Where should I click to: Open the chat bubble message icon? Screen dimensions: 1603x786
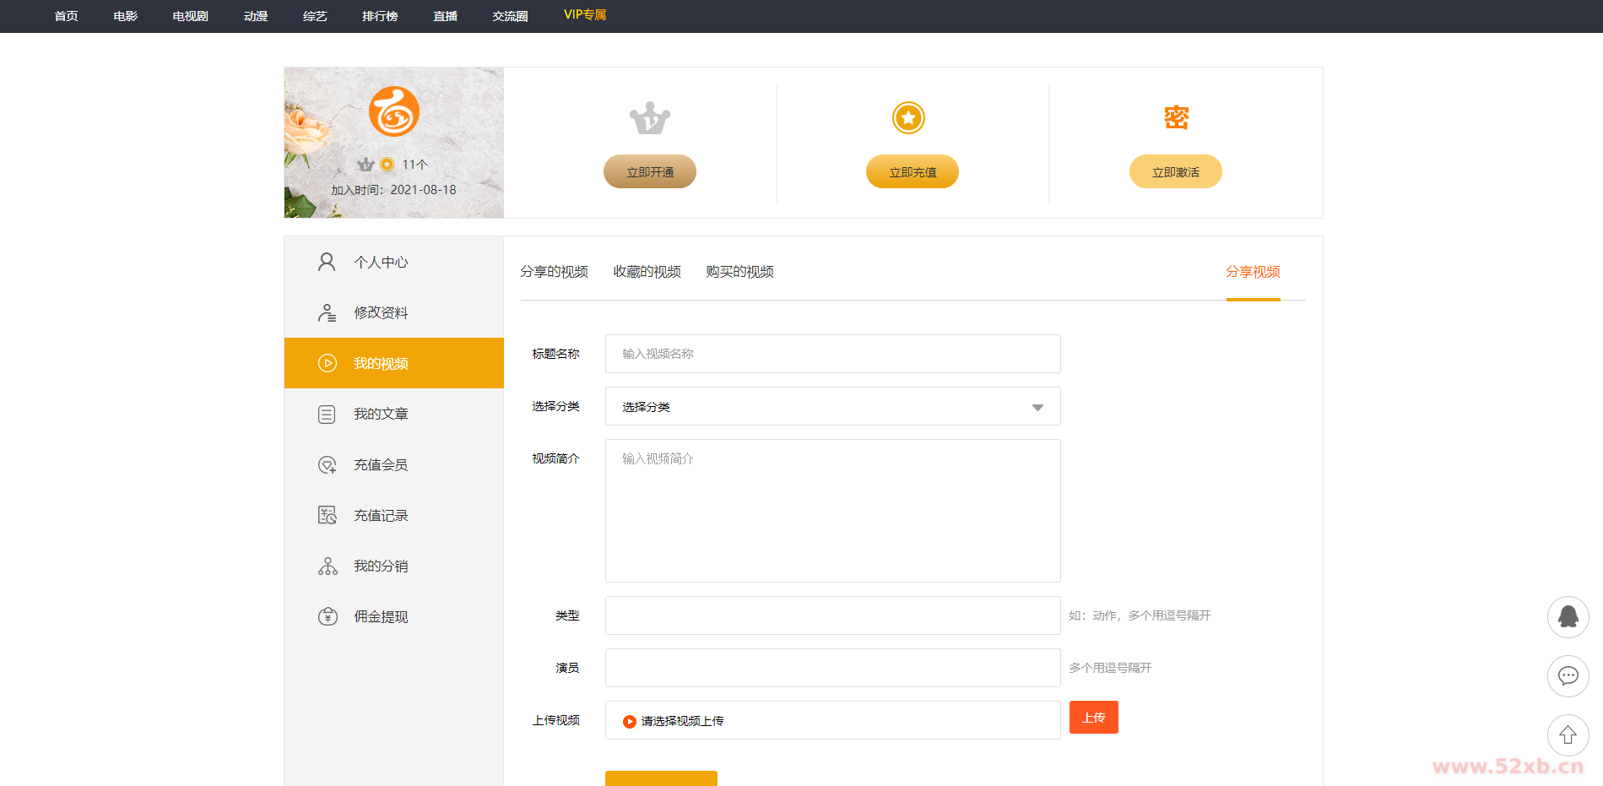click(x=1568, y=676)
